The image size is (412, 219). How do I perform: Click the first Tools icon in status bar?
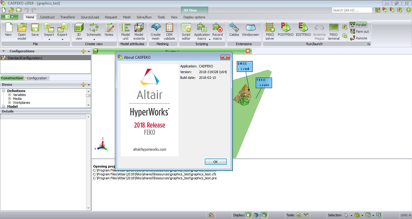coord(299,215)
